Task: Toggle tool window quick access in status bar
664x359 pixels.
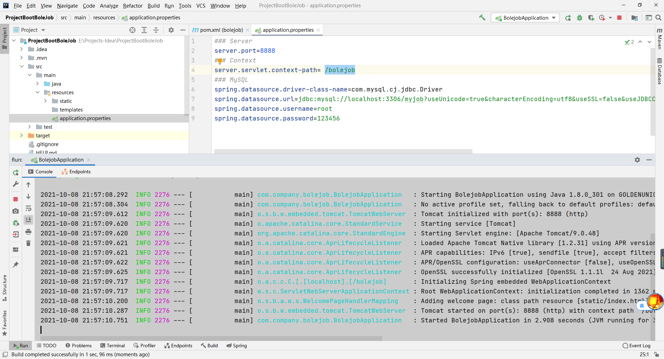Action: click(5, 355)
